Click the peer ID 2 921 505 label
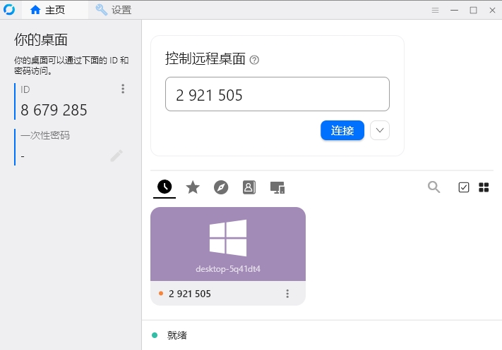This screenshot has width=502, height=350. [189, 294]
